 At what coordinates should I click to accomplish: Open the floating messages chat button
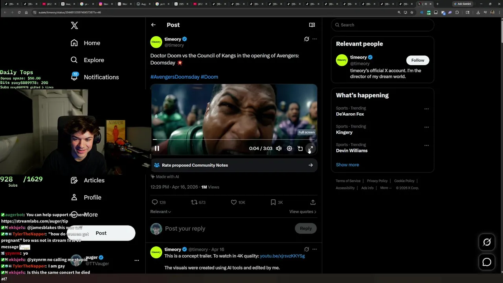487,262
